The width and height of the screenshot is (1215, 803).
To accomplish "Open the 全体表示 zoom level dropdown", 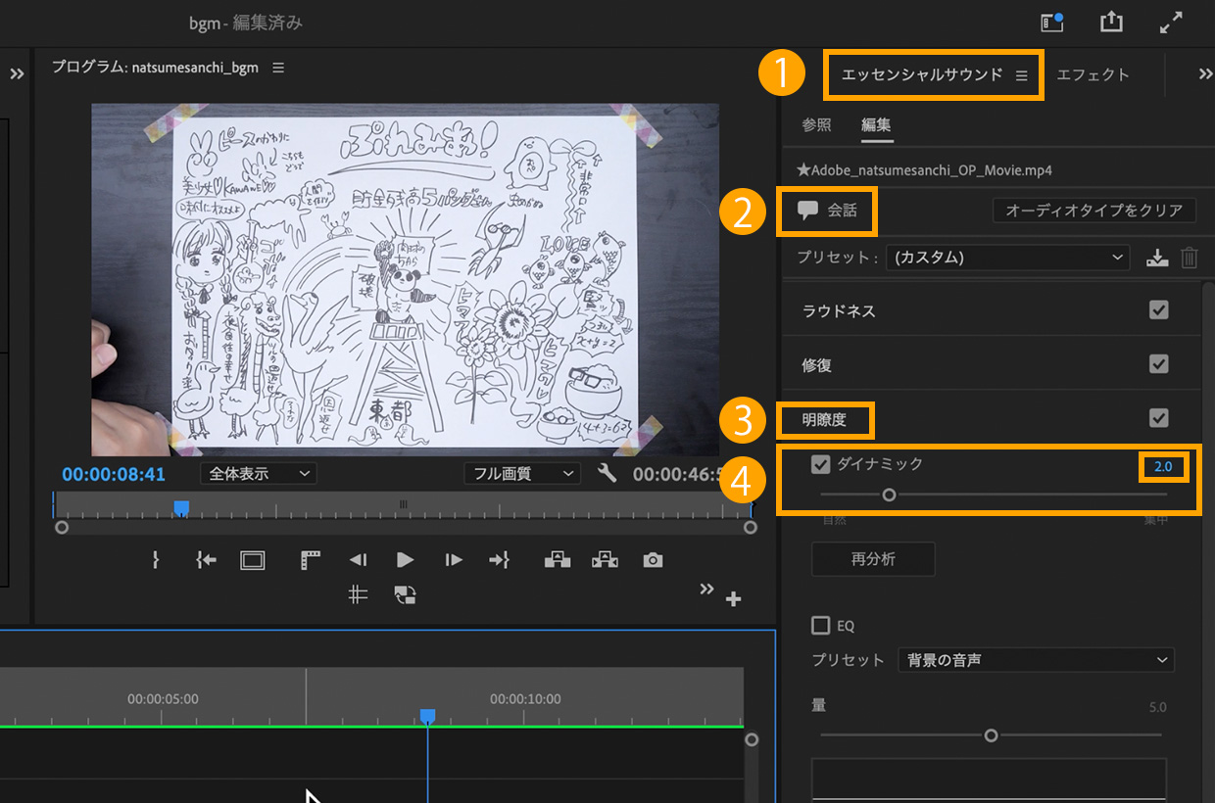I will 259,474.
